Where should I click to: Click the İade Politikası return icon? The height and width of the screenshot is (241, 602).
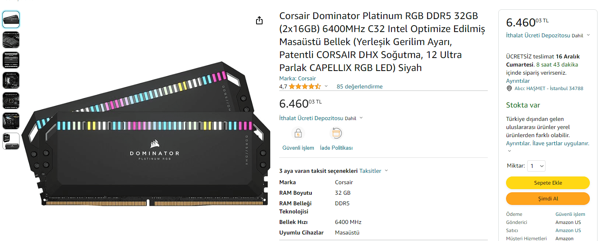point(336,133)
